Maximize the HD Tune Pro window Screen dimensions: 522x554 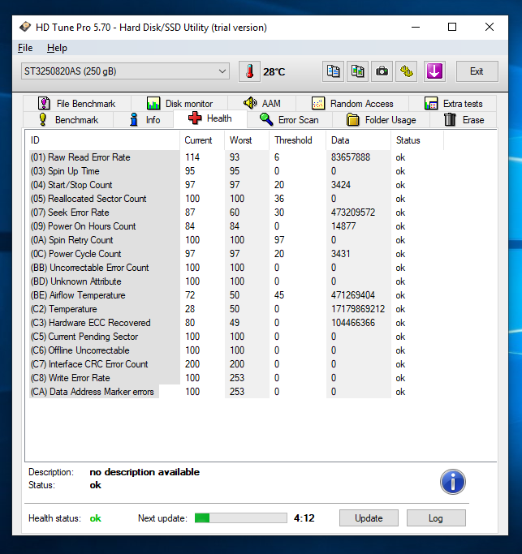point(452,27)
